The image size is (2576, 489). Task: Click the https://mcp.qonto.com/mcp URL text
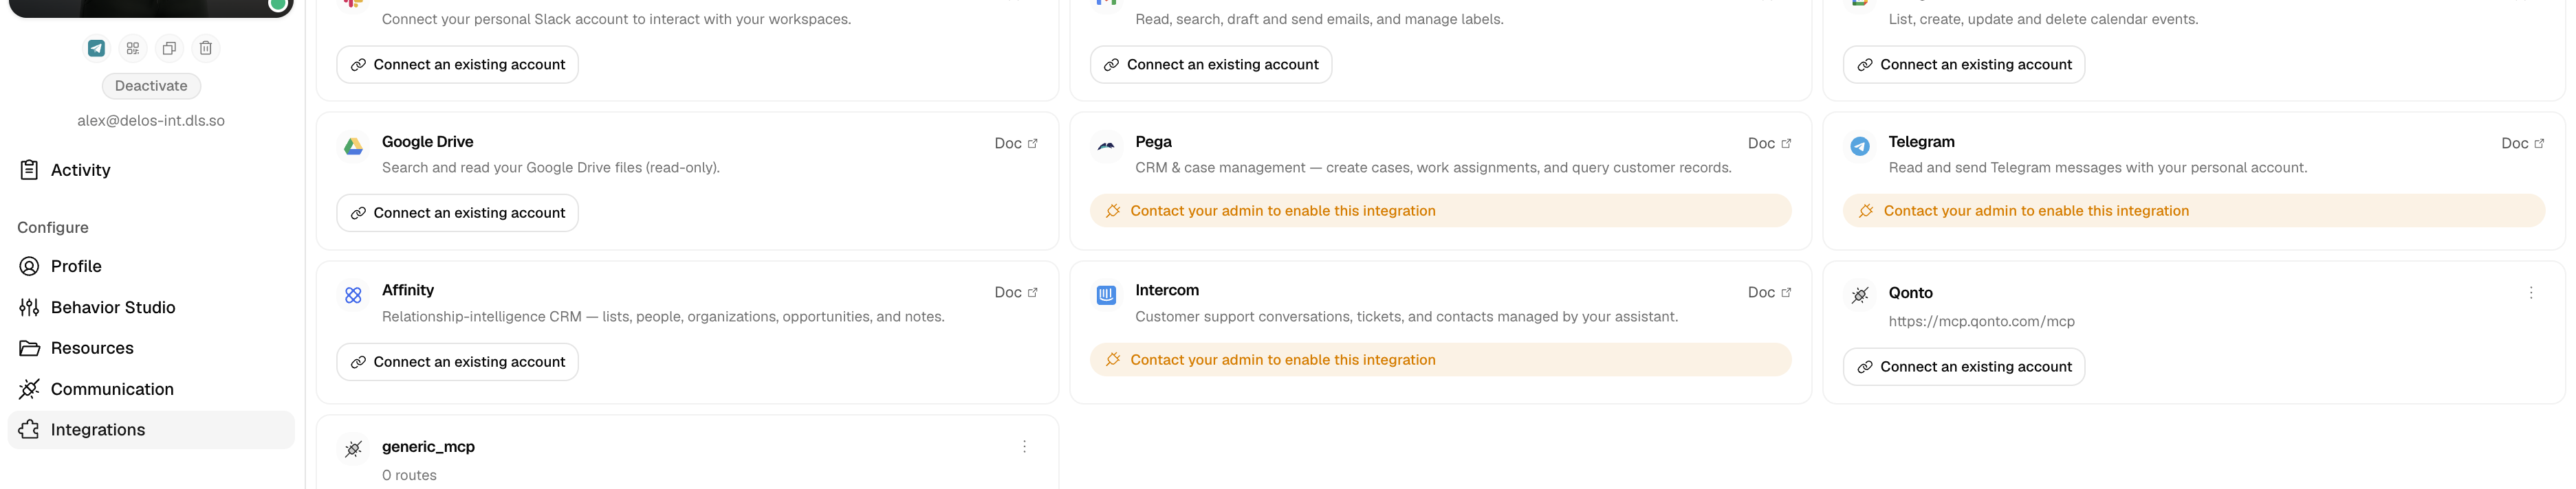(1981, 321)
